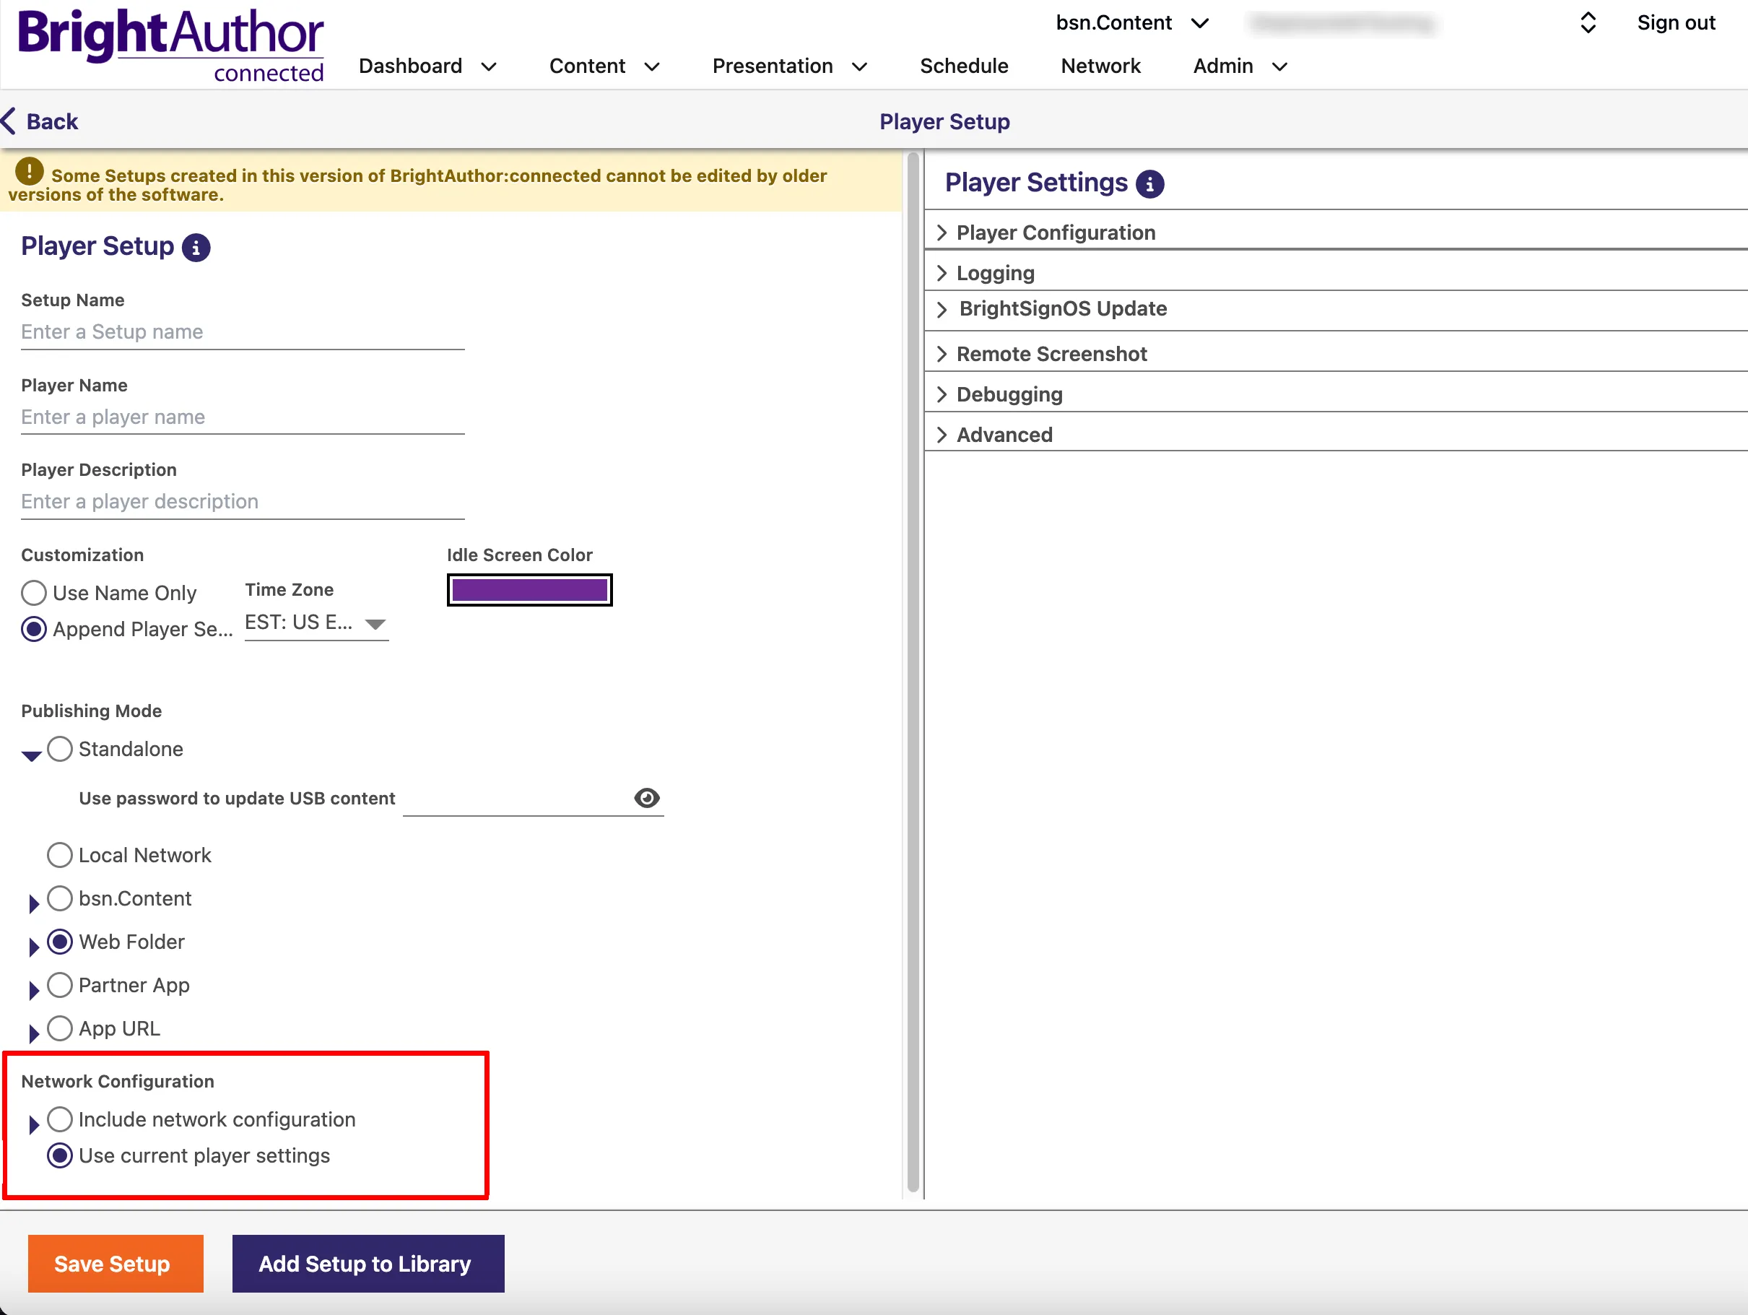
Task: Click the Player Setup panel vertical scrollbar
Action: [913, 672]
